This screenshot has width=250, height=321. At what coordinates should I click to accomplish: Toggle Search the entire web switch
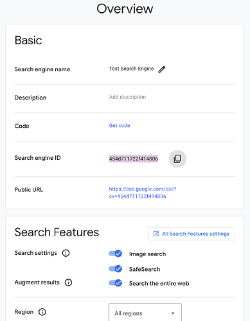(116, 283)
